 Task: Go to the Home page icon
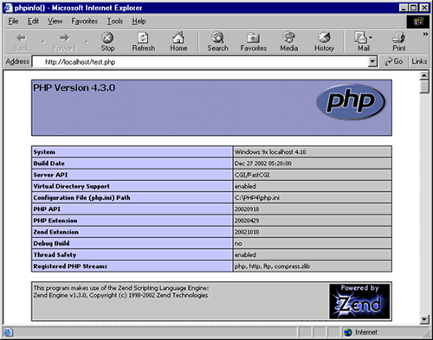click(178, 38)
